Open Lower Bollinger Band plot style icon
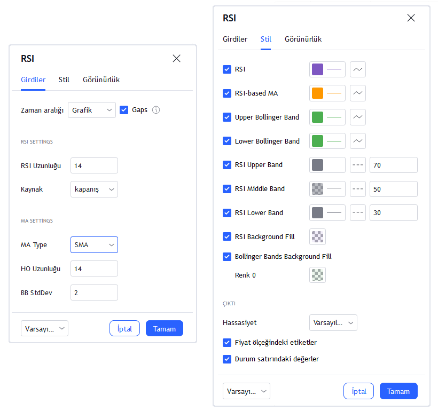The width and height of the screenshot is (438, 411). tap(357, 141)
